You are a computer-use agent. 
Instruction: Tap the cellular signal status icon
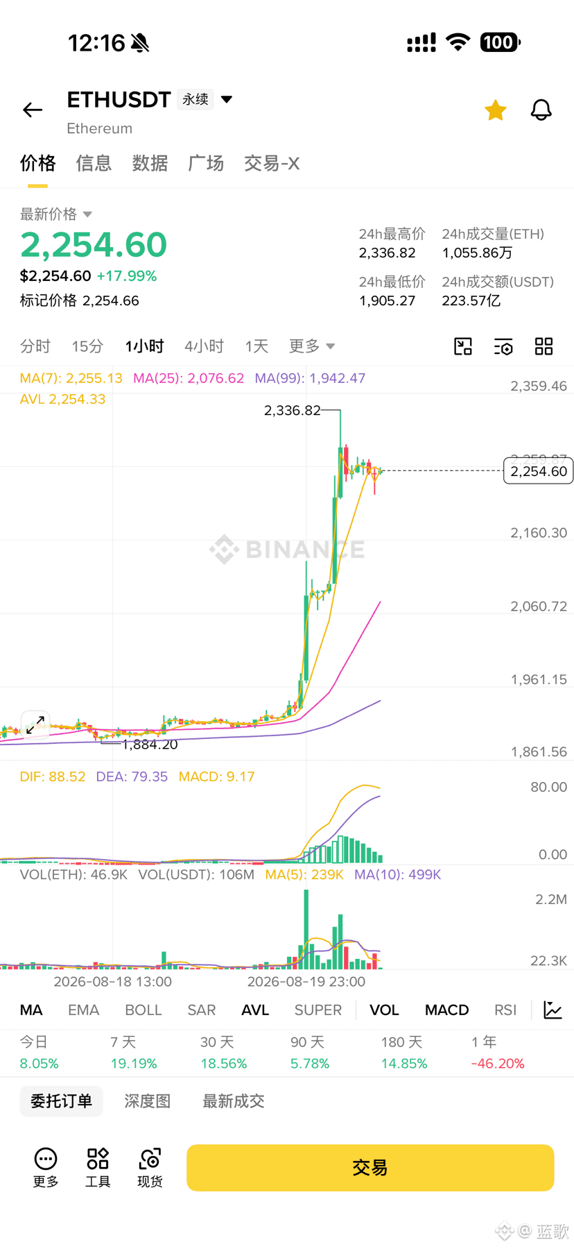[421, 42]
